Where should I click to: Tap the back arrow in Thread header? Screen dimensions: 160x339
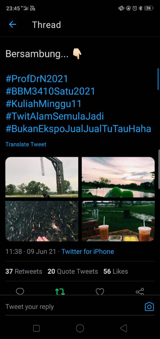point(12,25)
